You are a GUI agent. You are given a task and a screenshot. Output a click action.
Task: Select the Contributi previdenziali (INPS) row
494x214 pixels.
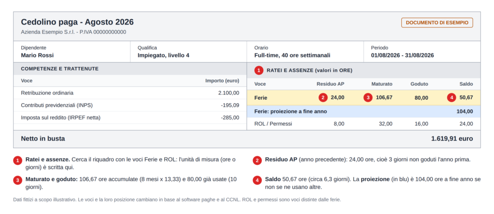[130, 105]
